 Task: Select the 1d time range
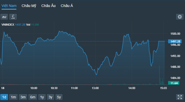point(4,97)
